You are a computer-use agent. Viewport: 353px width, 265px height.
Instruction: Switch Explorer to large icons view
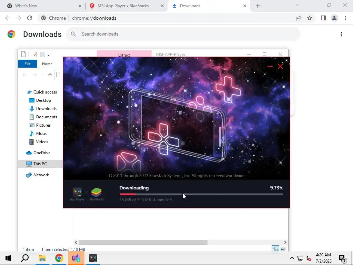pos(283,249)
